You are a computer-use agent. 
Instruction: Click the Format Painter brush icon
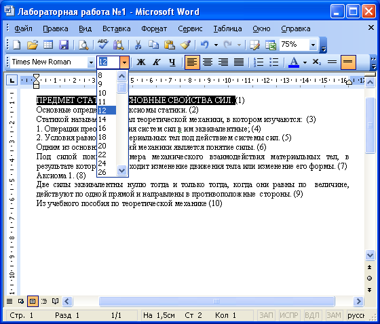point(185,45)
